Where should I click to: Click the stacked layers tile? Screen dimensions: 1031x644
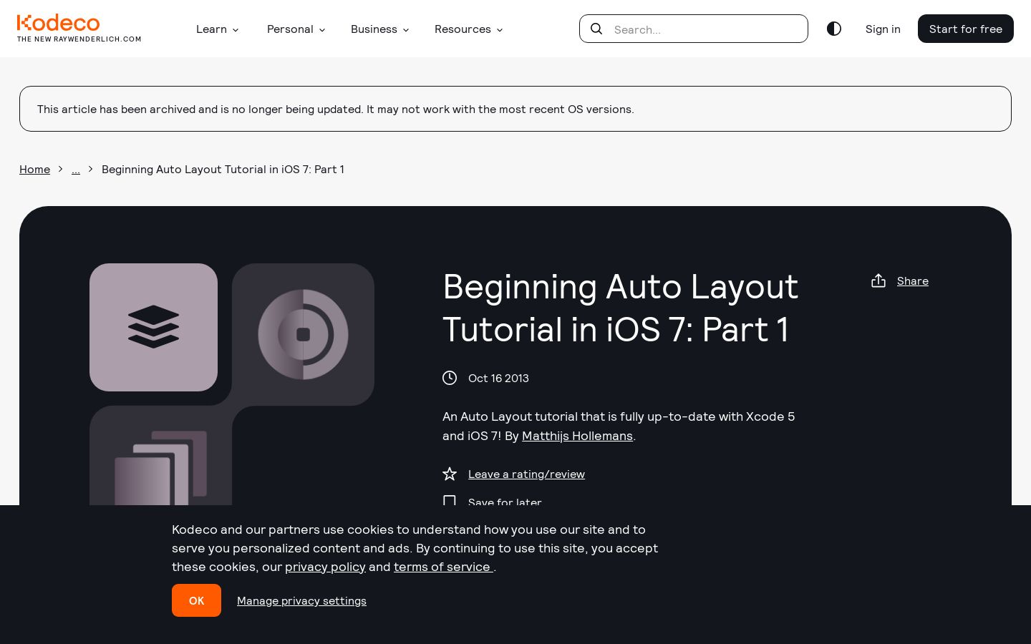pyautogui.click(x=153, y=327)
